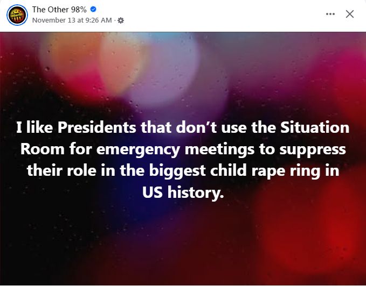Open the November 13 timestamp link
The image size is (366, 286).
(72, 20)
